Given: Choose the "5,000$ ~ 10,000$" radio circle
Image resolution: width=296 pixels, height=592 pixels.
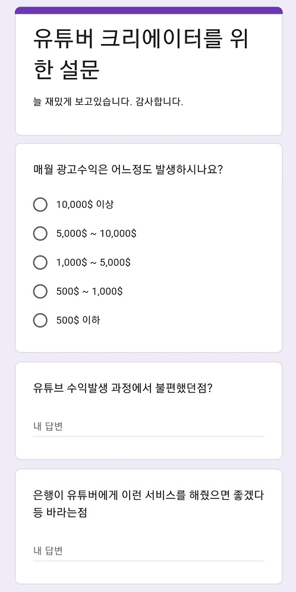Looking at the screenshot, I should (x=40, y=233).
